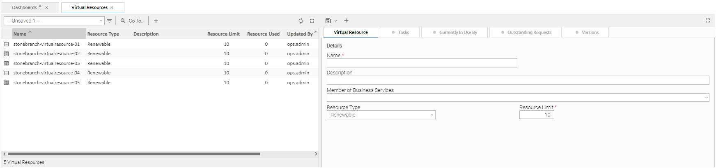This screenshot has width=716, height=168.
Task: Open the save options dropdown arrow
Action: [x=336, y=21]
